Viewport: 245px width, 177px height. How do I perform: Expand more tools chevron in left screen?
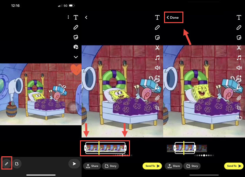click(76, 57)
